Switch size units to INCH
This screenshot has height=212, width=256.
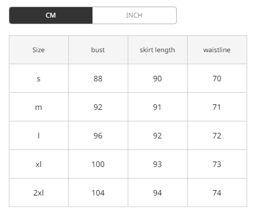[134, 15]
